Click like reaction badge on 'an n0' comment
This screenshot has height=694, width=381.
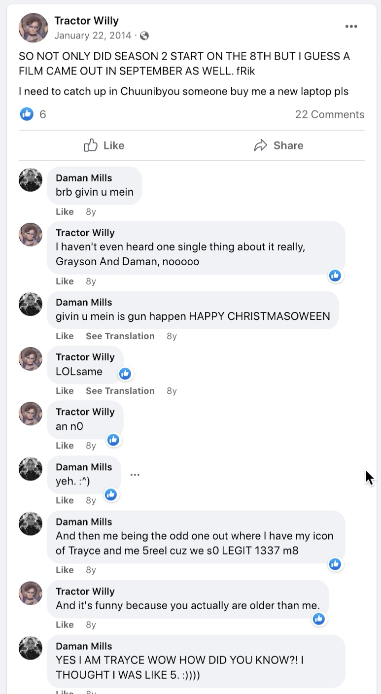(x=113, y=439)
